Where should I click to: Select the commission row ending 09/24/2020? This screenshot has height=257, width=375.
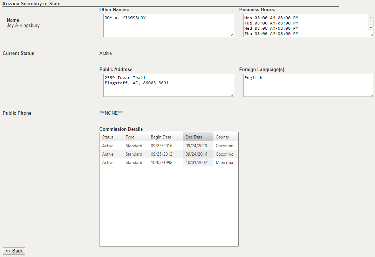(169, 146)
